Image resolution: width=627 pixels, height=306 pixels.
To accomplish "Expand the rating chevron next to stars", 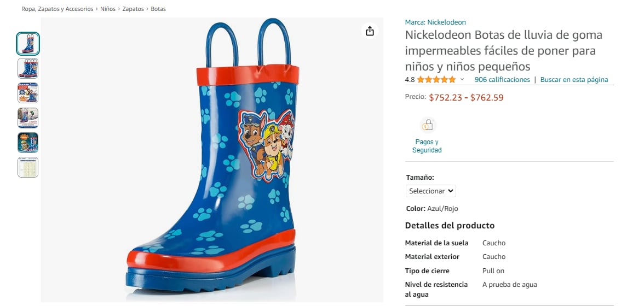I will [462, 80].
